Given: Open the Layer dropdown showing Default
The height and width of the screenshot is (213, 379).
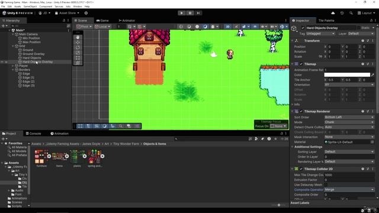Looking at the screenshot, I should point(361,34).
